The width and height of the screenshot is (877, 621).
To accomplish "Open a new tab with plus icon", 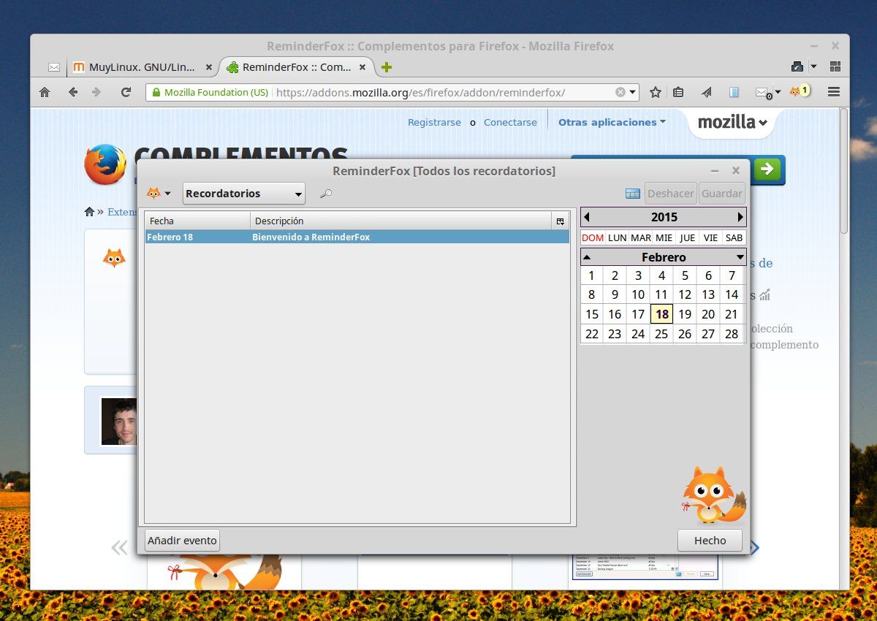I will pyautogui.click(x=387, y=67).
